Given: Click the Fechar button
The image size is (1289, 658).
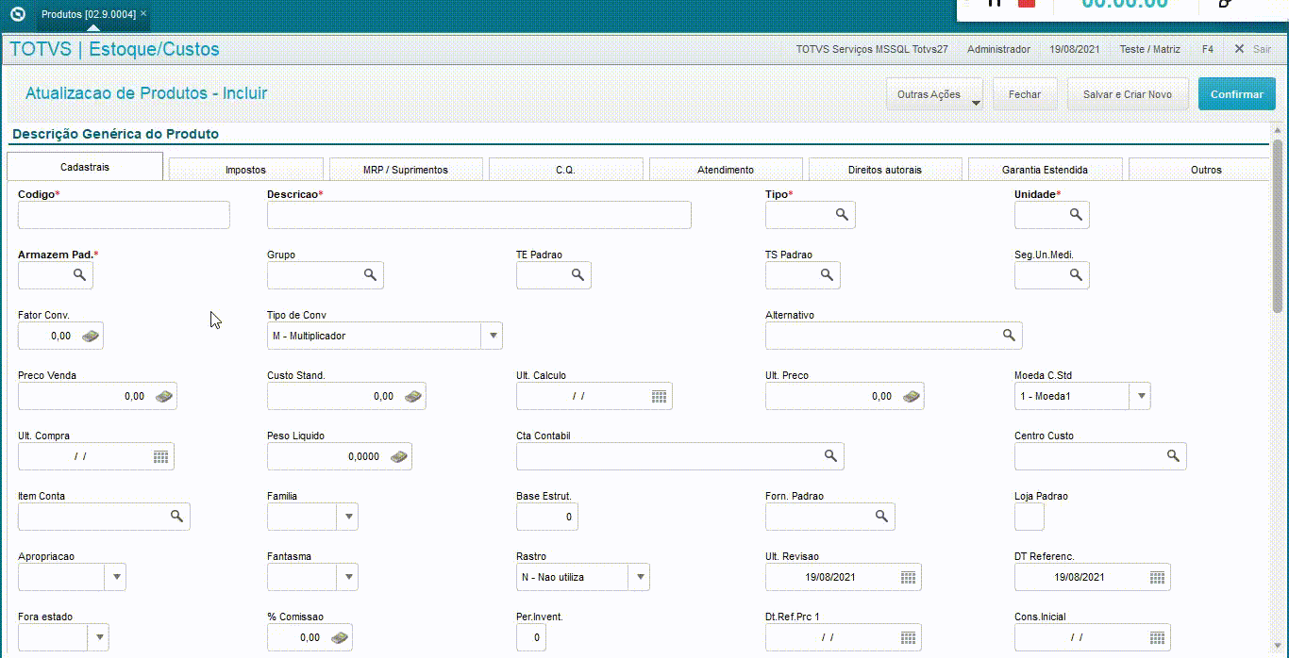Looking at the screenshot, I should 1025,94.
